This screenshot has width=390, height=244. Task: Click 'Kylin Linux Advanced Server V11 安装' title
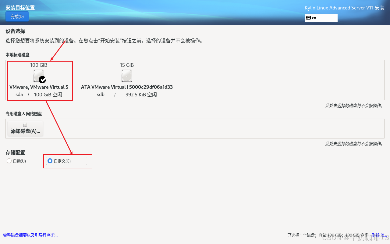pos(345,8)
